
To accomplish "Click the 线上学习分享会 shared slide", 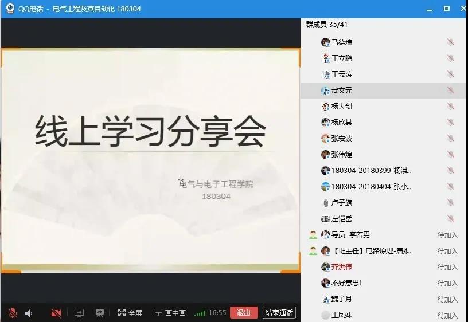I will click(x=150, y=160).
